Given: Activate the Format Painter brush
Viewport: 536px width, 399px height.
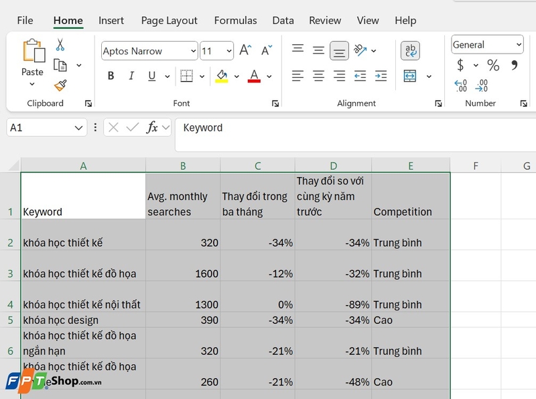Looking at the screenshot, I should [60, 85].
